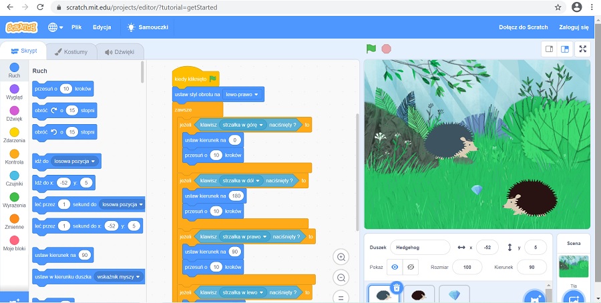Select the Czujniki block category
This screenshot has height=303, width=601.
point(14,178)
